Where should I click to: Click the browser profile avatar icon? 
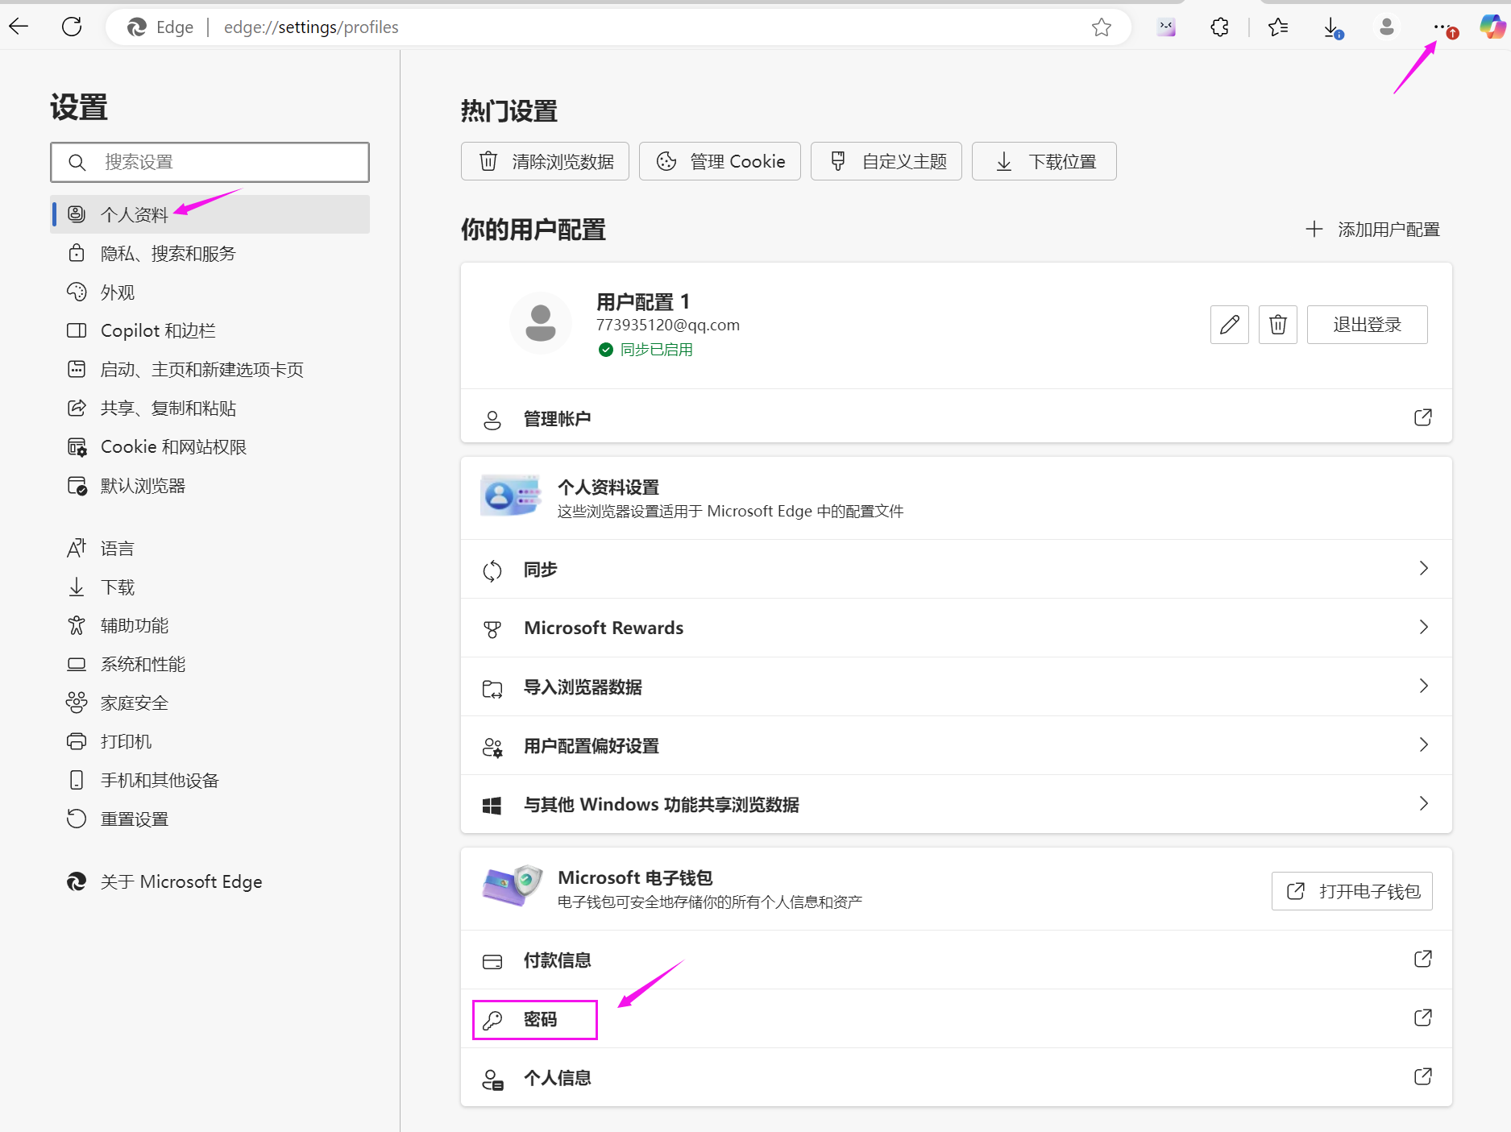[1387, 27]
